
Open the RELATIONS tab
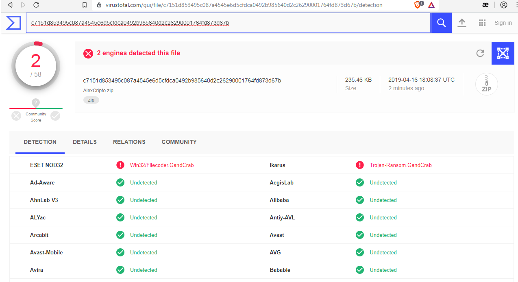click(x=129, y=142)
